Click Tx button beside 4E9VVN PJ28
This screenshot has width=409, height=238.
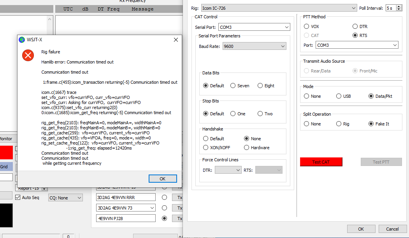(178, 219)
